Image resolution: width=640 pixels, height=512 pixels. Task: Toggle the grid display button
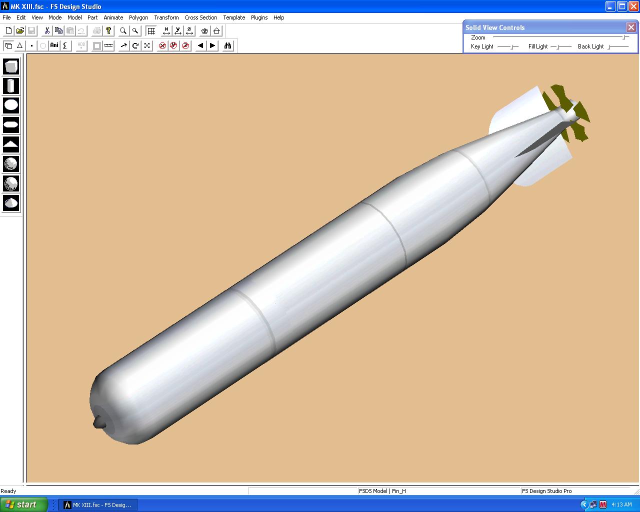coord(151,31)
